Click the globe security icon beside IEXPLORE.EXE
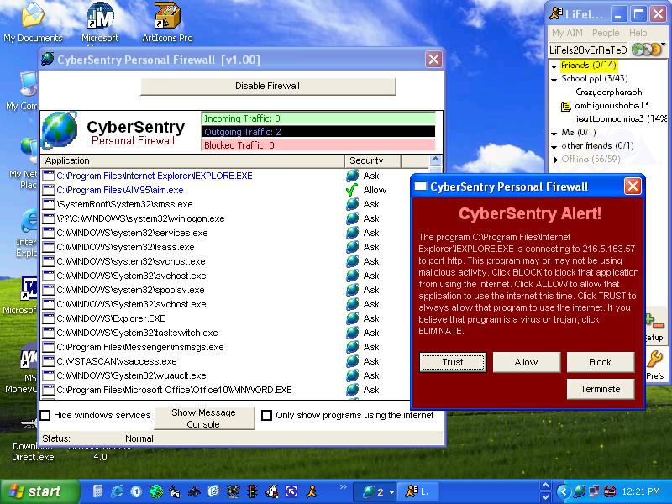This screenshot has width=672, height=504. (352, 176)
